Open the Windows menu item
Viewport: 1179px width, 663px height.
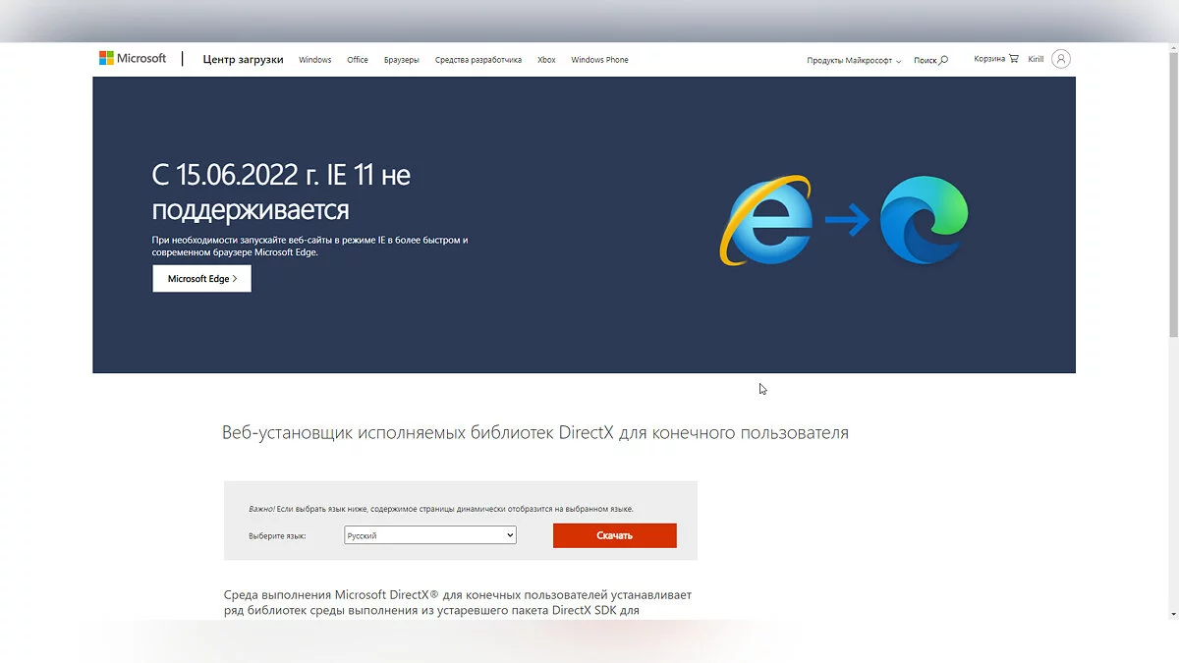[x=315, y=60]
